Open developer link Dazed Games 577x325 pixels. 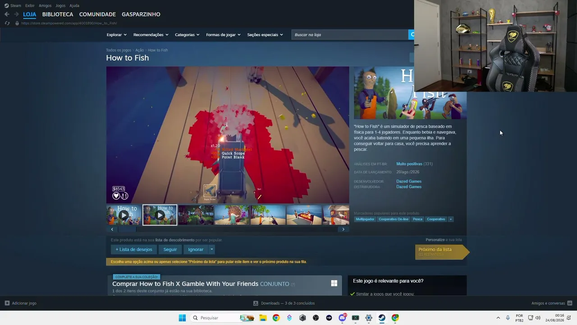coord(409,181)
